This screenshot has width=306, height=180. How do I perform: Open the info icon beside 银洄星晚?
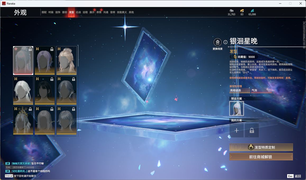pyautogui.click(x=225, y=42)
